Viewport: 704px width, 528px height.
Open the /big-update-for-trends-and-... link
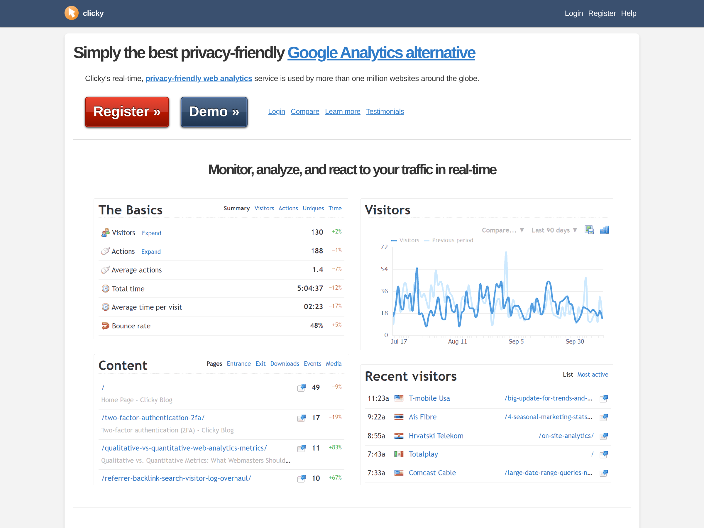548,398
